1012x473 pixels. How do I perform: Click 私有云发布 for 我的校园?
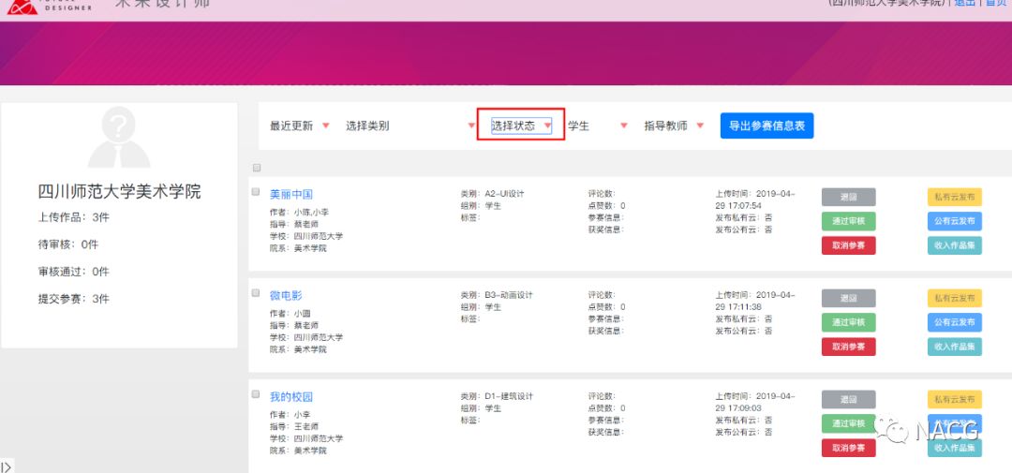pyautogui.click(x=955, y=399)
